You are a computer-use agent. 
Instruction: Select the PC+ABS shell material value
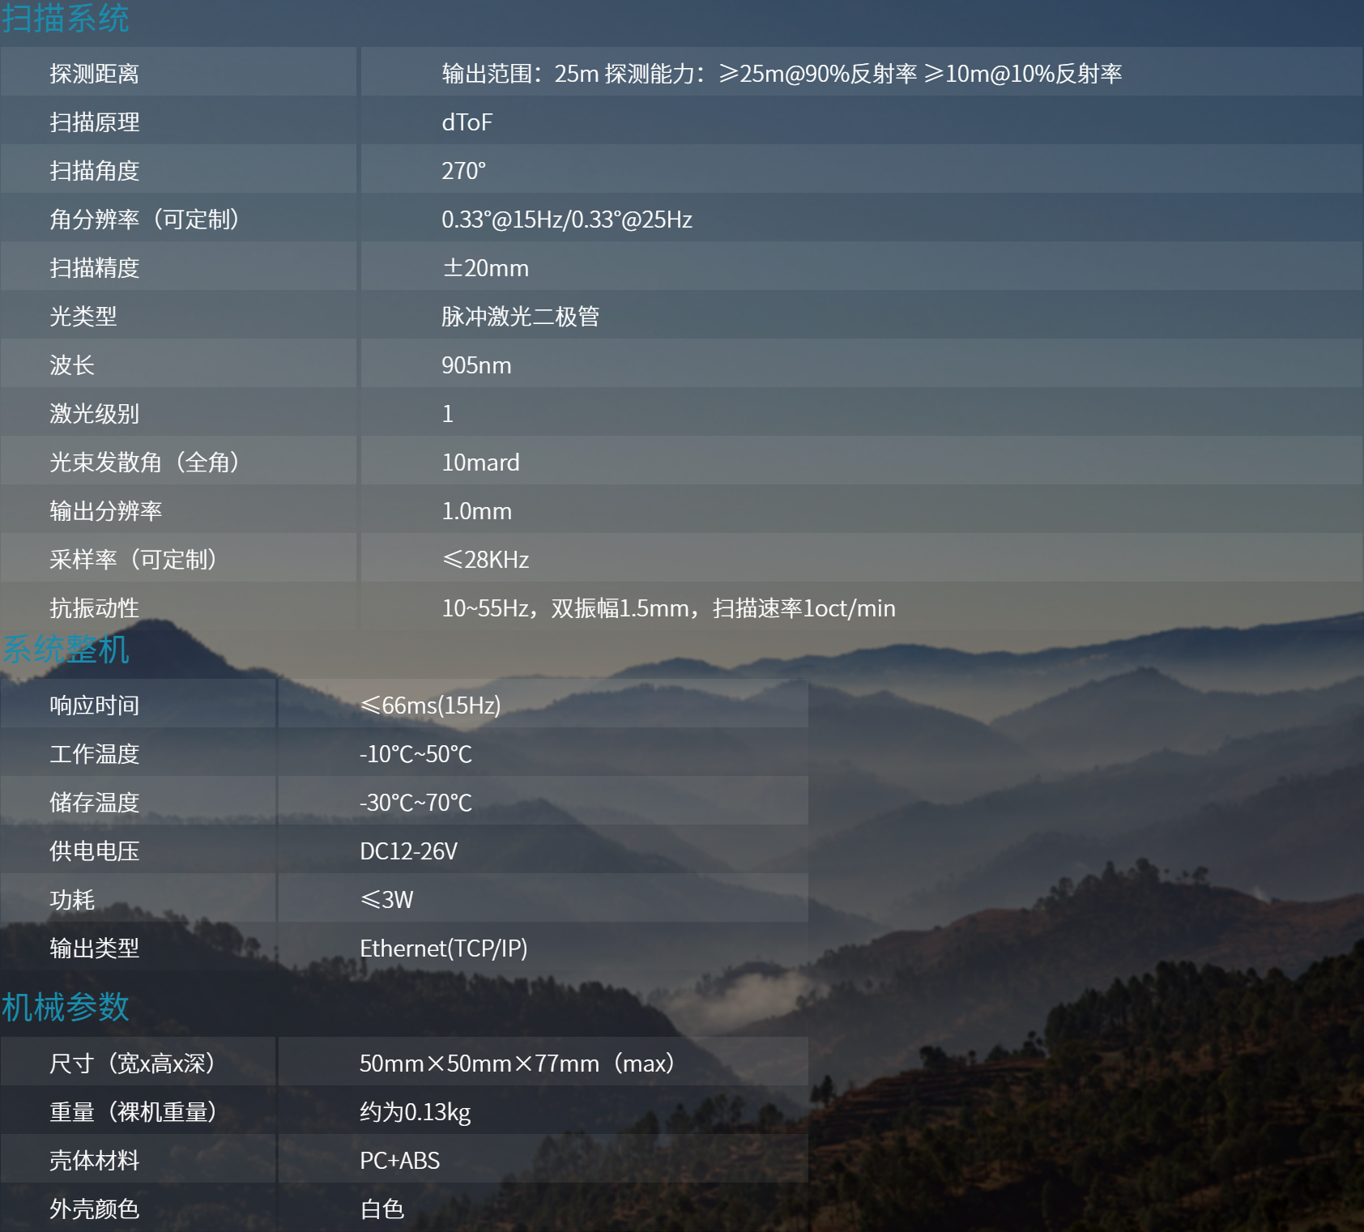point(399,1161)
